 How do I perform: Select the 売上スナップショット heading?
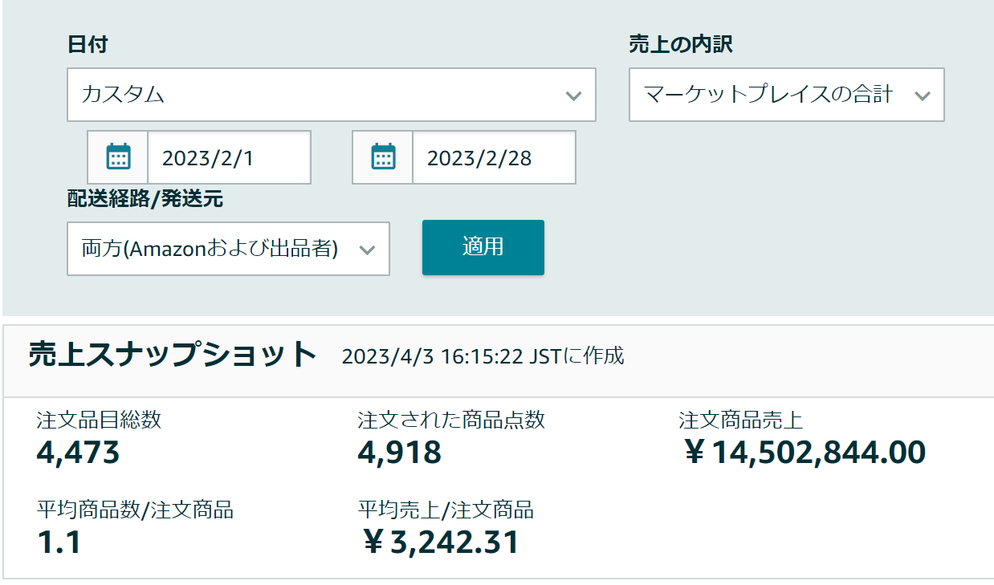(x=173, y=355)
